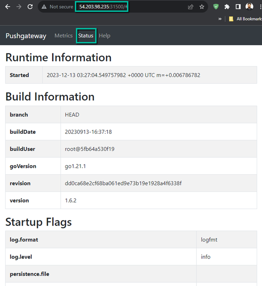Toggle the browser side panel
The width and height of the screenshot is (262, 286).
[x=238, y=7]
